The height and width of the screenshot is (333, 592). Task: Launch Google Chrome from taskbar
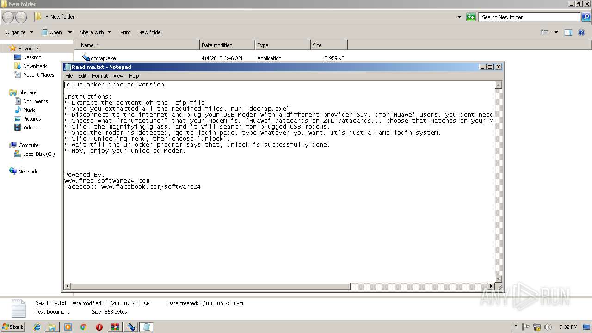(x=83, y=327)
